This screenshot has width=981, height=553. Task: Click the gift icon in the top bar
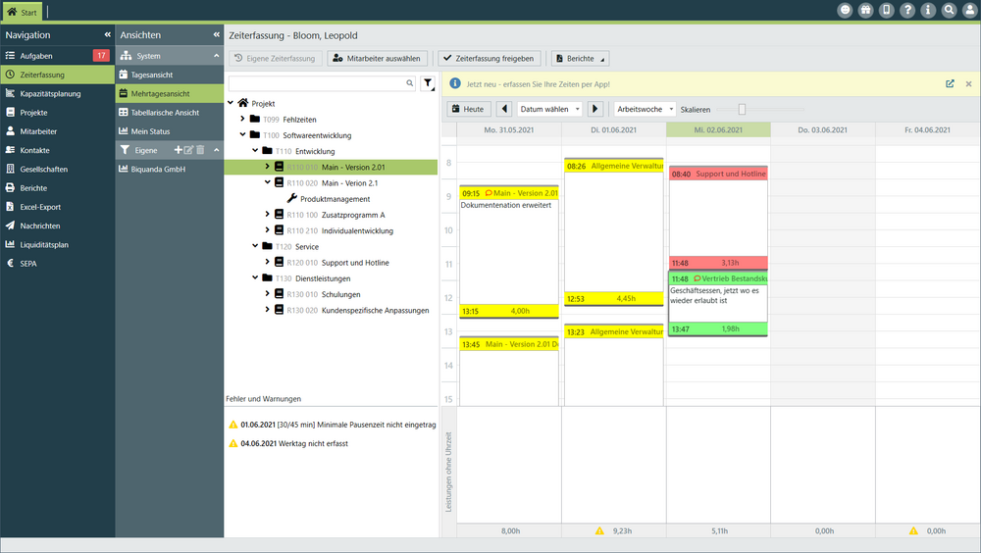click(x=865, y=11)
